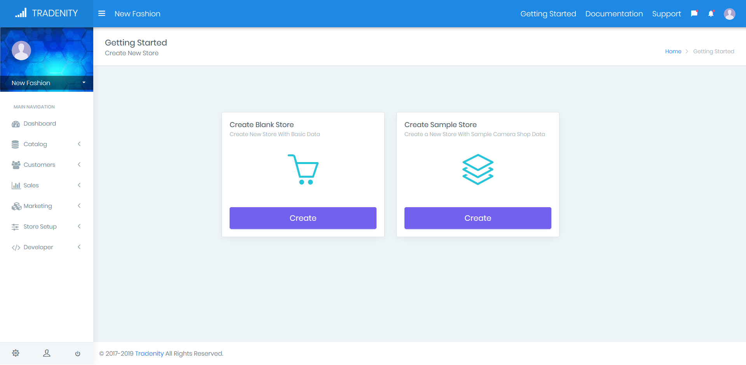Click the Customers group icon
The image size is (746, 365).
coord(16,165)
